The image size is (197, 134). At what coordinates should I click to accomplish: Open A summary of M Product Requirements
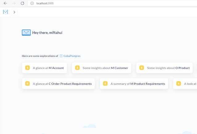pyautogui.click(x=134, y=84)
